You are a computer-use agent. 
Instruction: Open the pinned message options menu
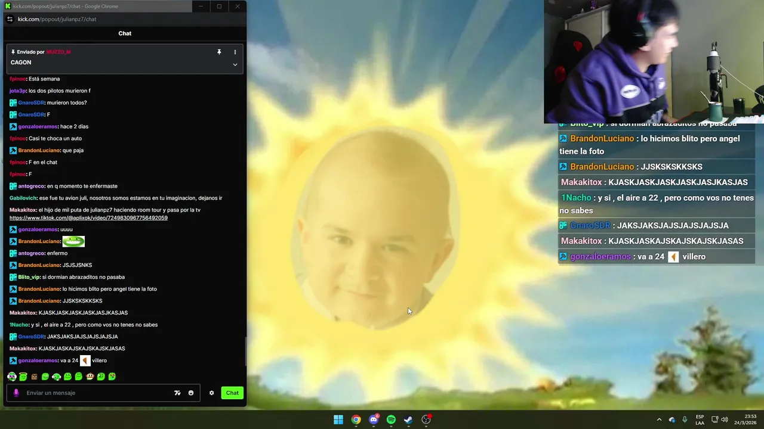(x=235, y=52)
